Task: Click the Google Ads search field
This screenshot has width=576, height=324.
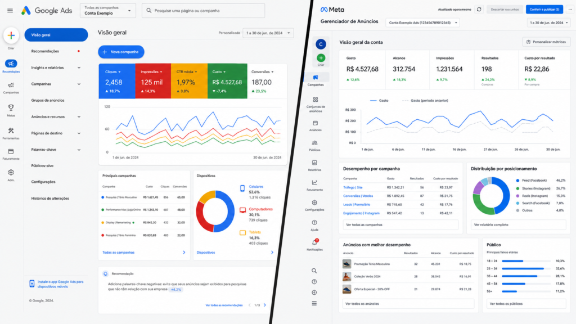Action: click(x=203, y=11)
